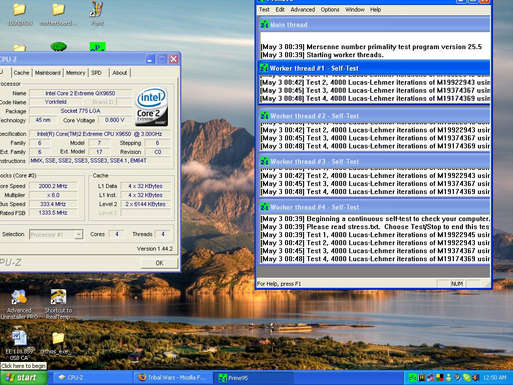This screenshot has width=513, height=385.
Task: Open the EE 118.859 058 CA Word document
Action: pos(19,345)
